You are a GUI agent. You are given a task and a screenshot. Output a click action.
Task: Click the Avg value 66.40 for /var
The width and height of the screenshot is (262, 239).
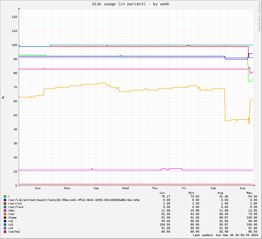pos(224,214)
